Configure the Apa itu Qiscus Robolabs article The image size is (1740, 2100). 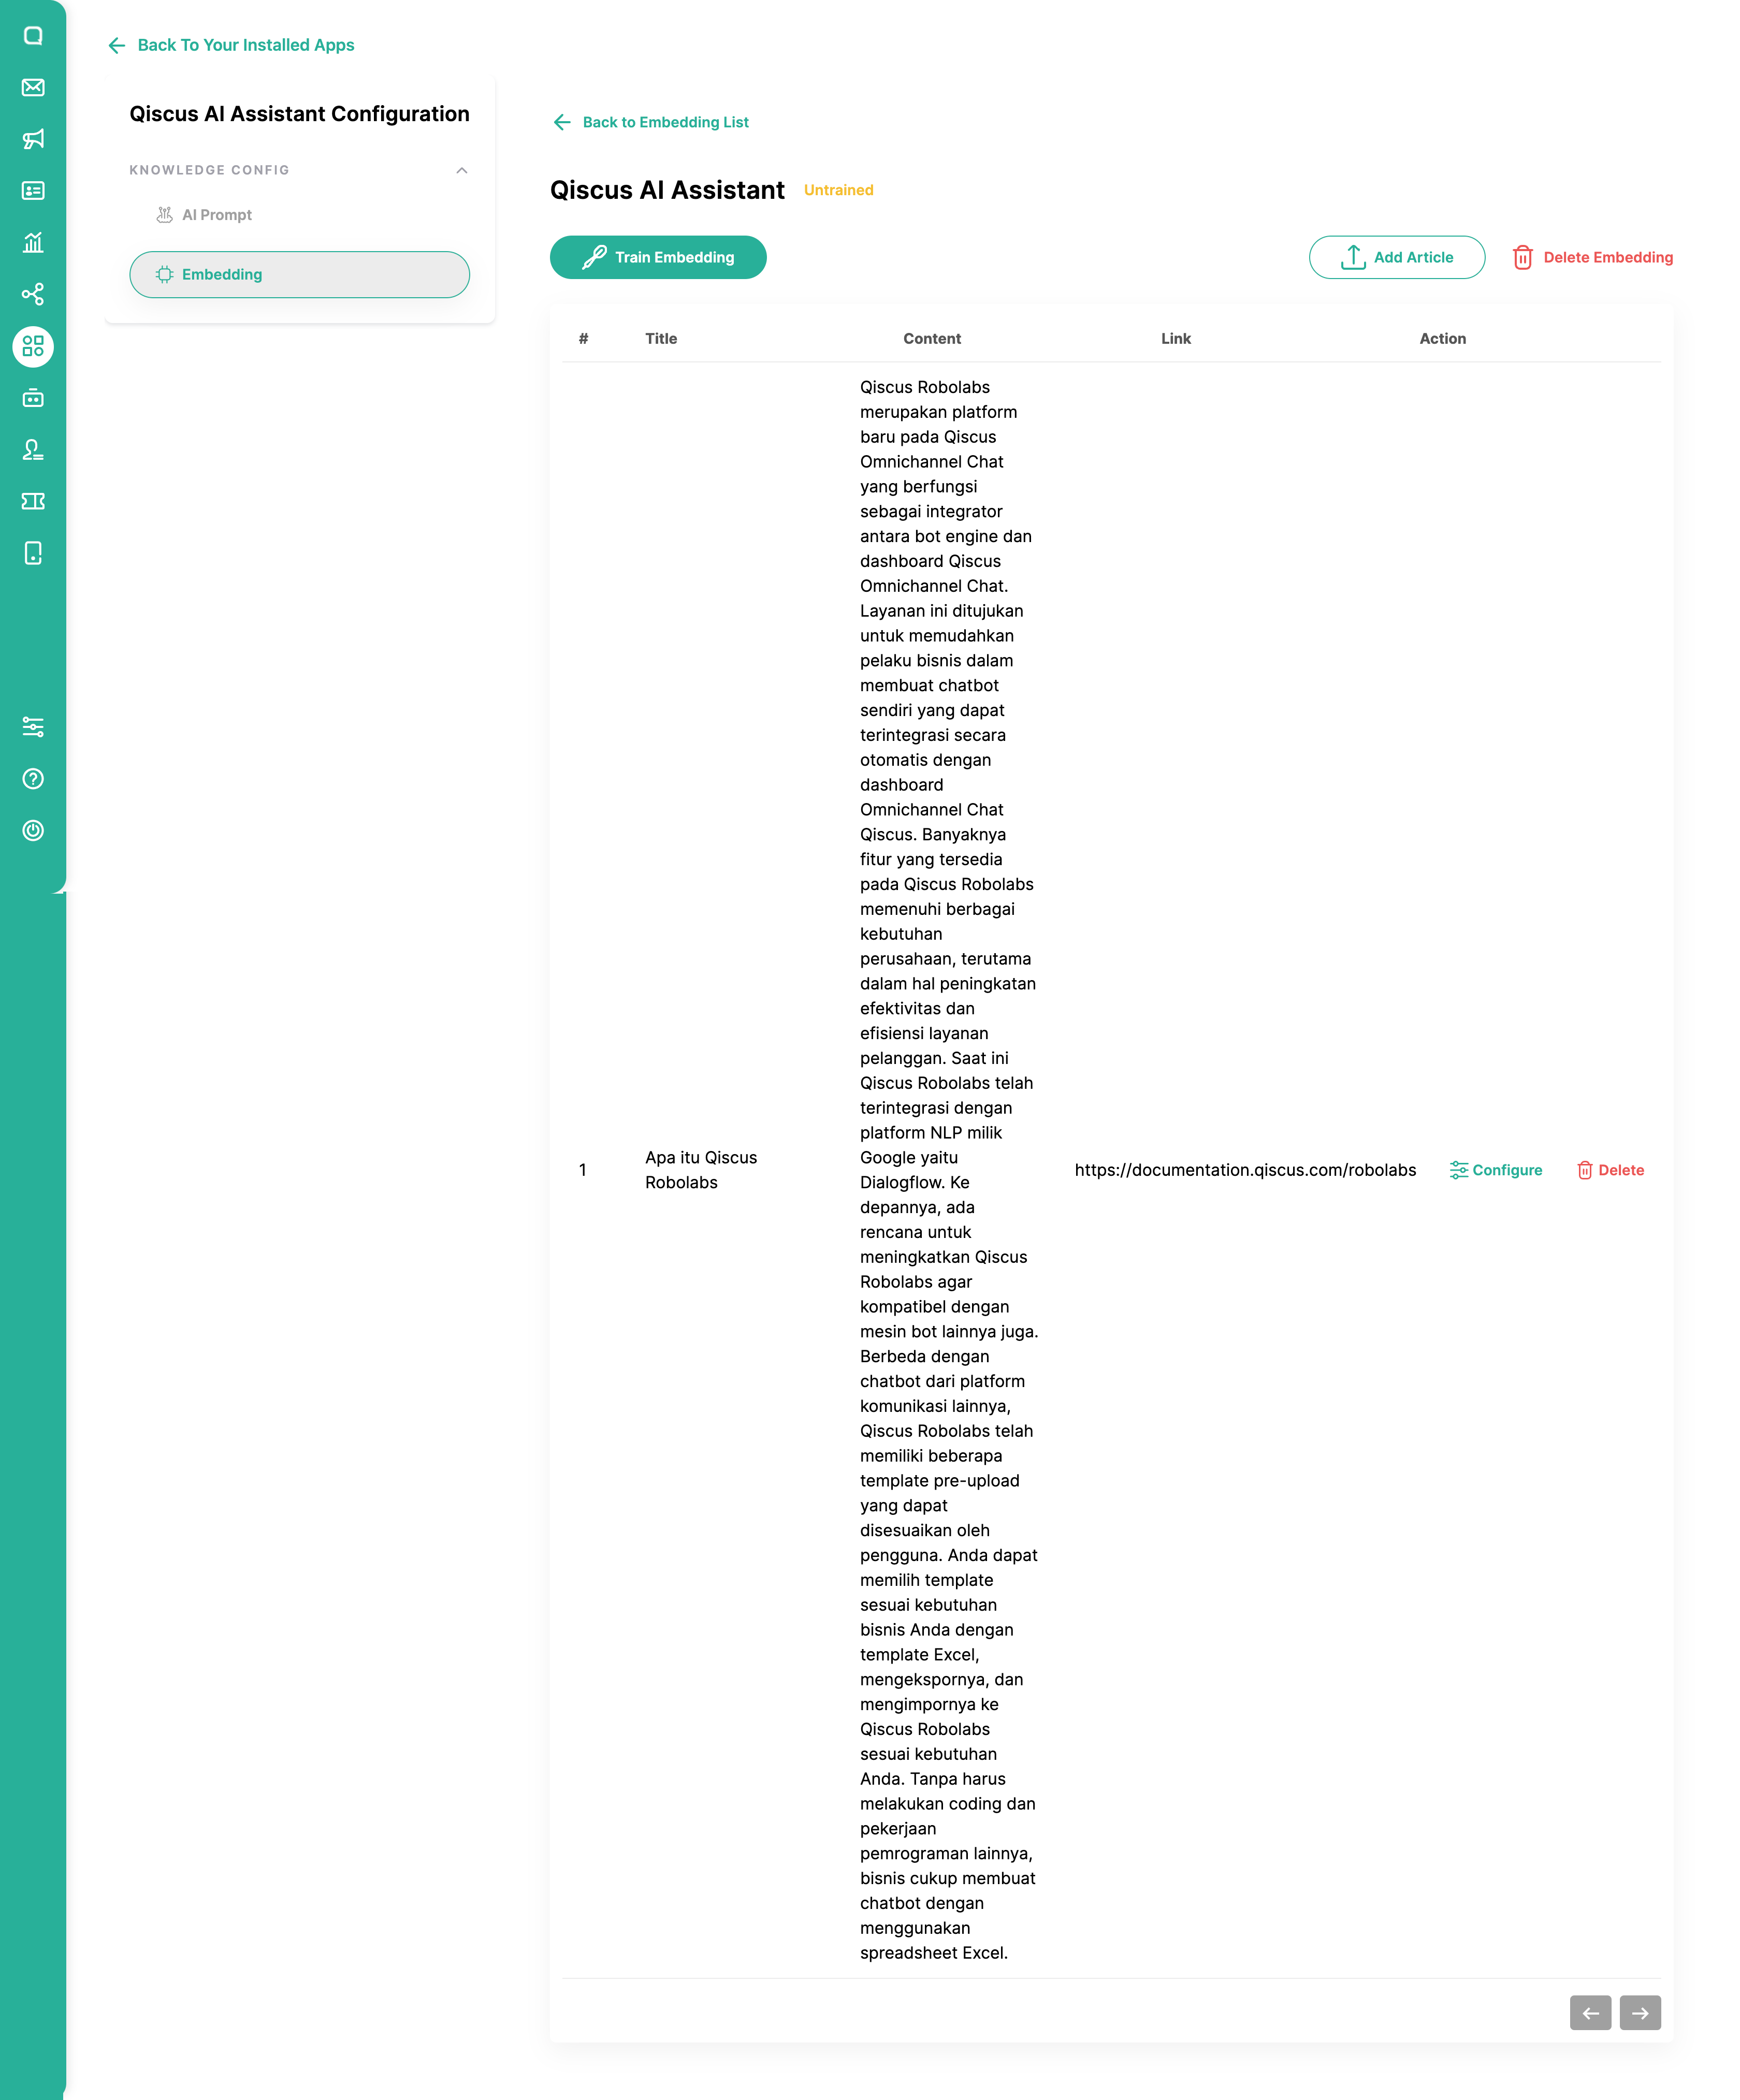pyautogui.click(x=1496, y=1170)
